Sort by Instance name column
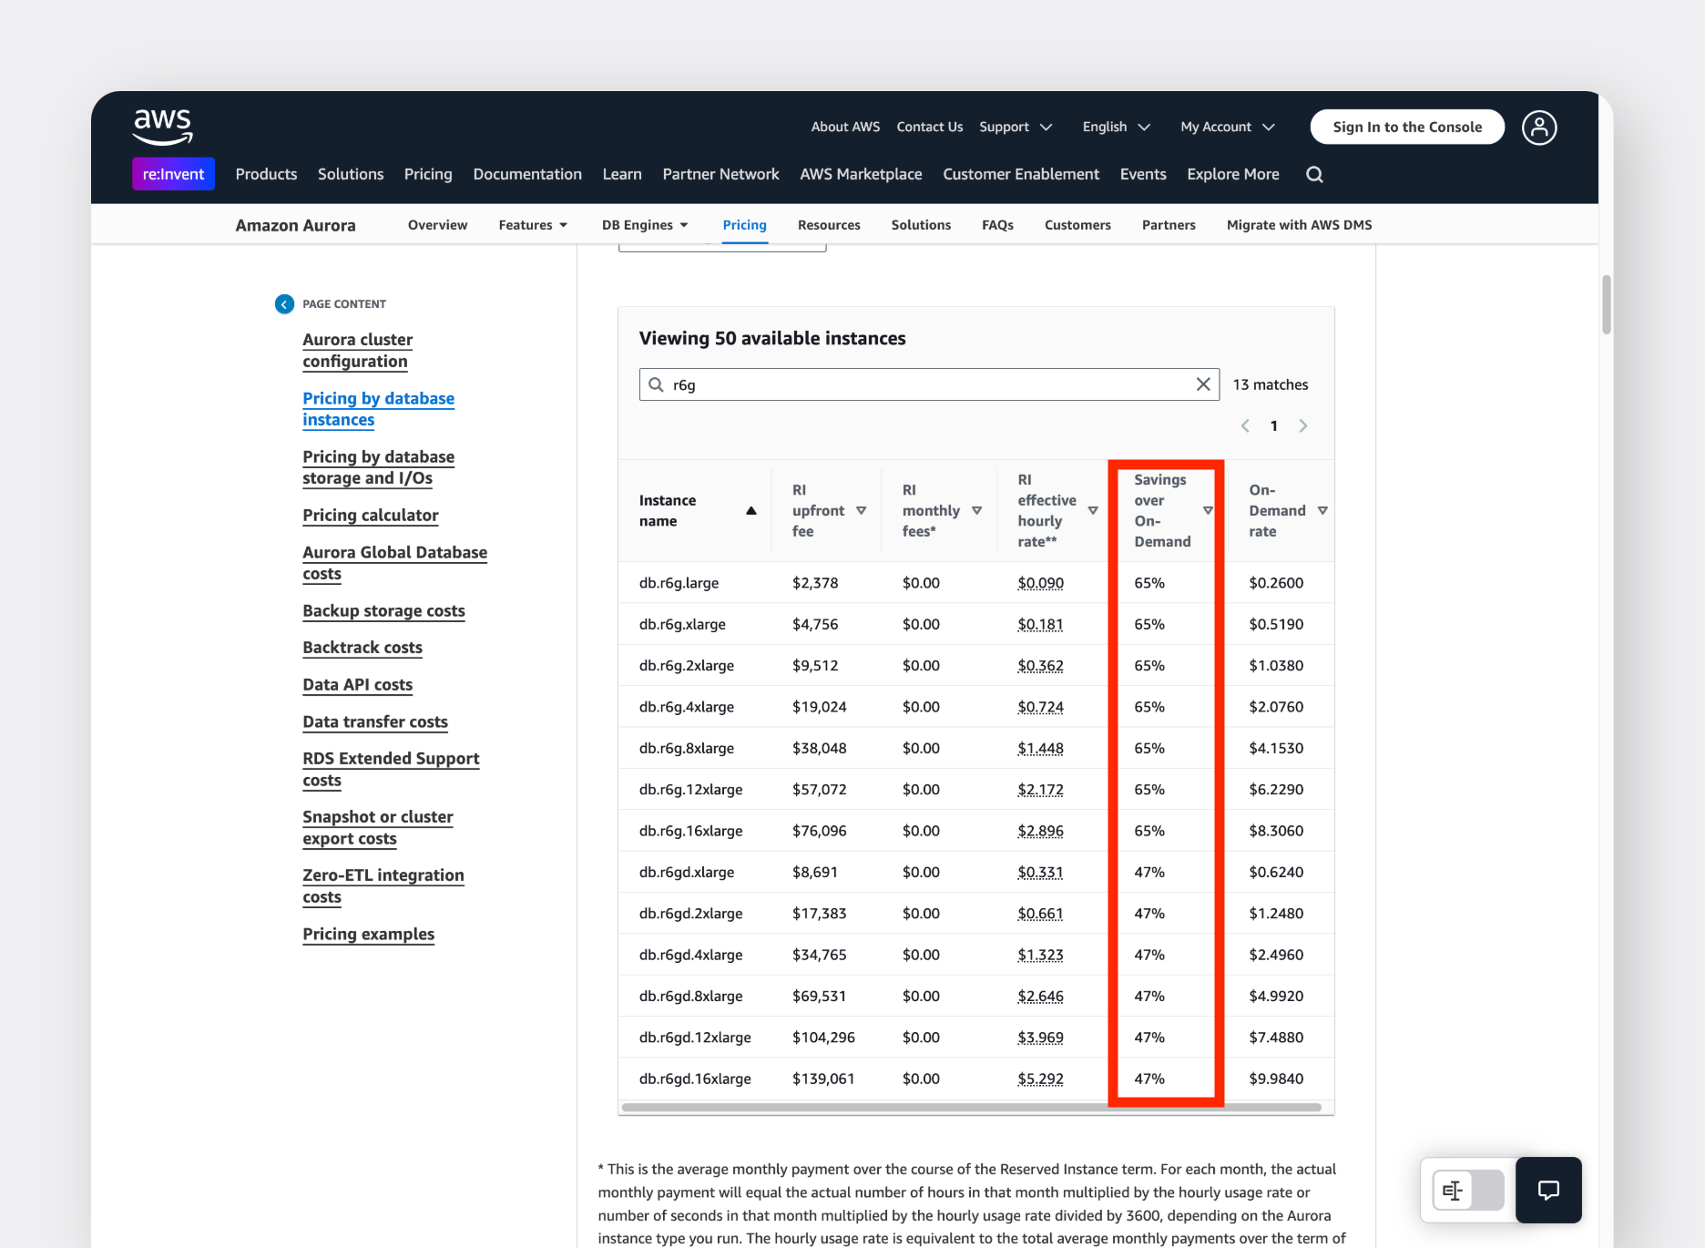This screenshot has width=1705, height=1248. [751, 511]
